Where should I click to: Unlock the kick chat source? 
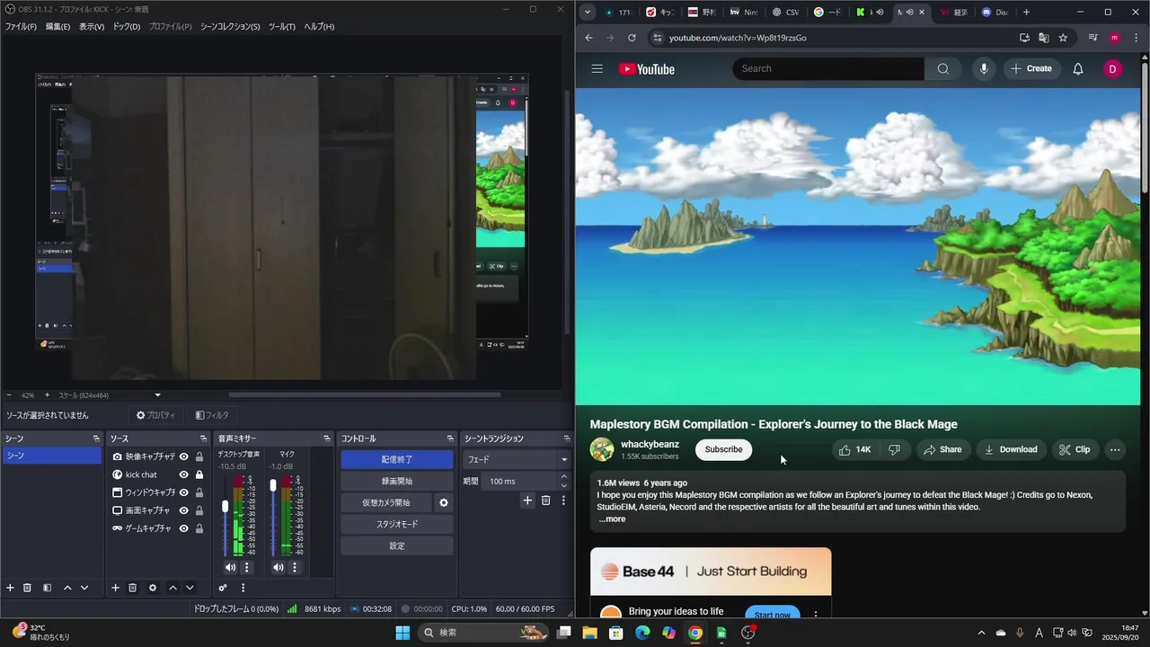[199, 474]
